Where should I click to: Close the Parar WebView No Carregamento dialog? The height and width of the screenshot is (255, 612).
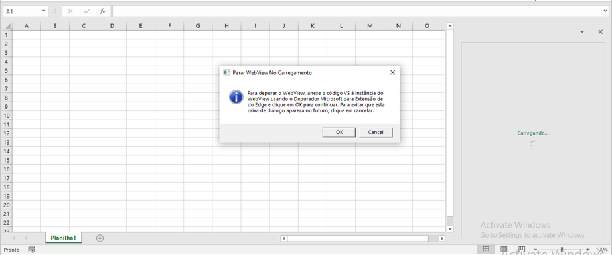click(x=392, y=72)
